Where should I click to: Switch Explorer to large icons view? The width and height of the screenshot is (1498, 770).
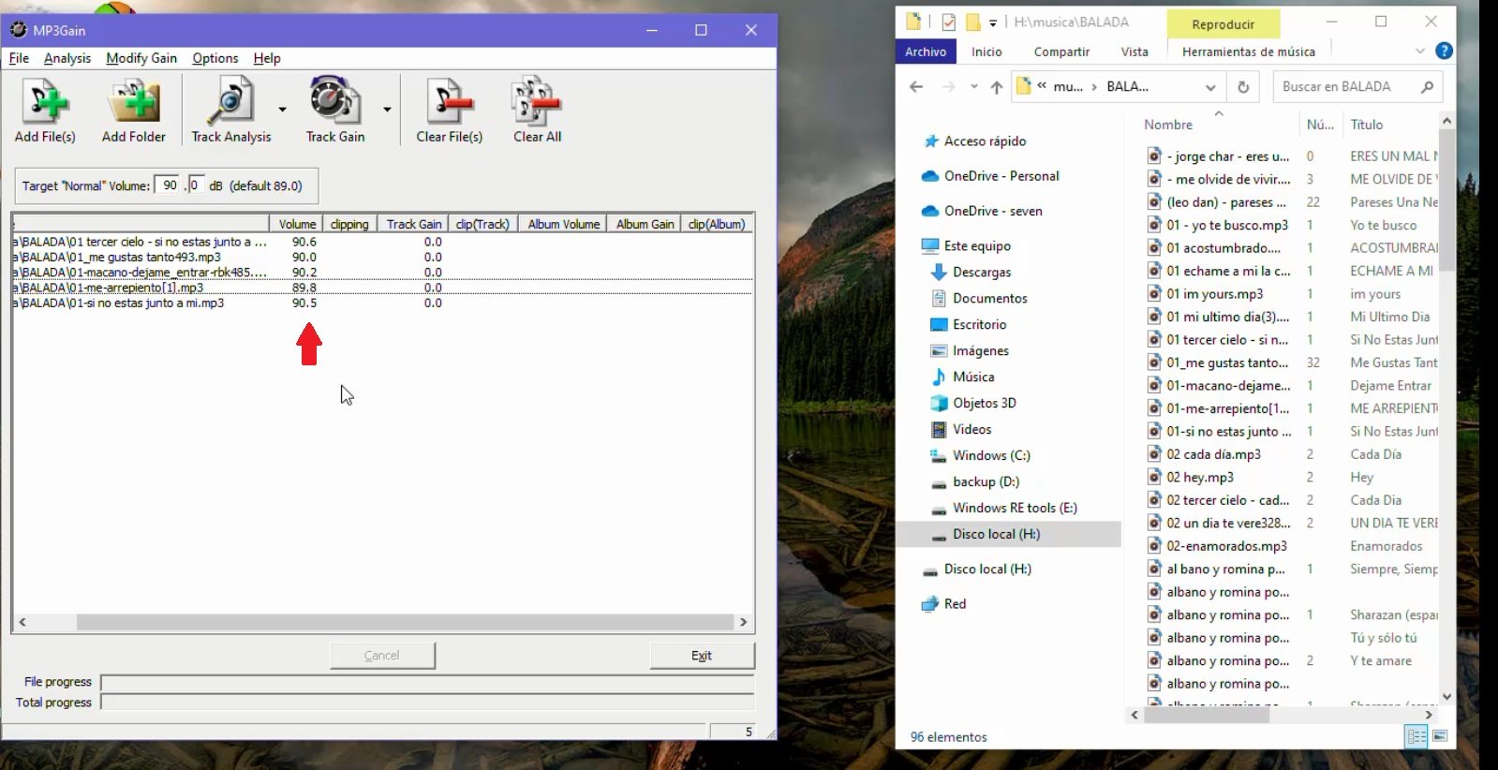click(1440, 736)
